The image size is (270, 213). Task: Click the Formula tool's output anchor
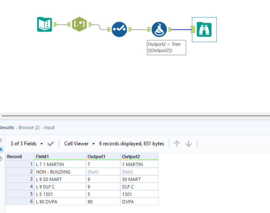(x=169, y=29)
